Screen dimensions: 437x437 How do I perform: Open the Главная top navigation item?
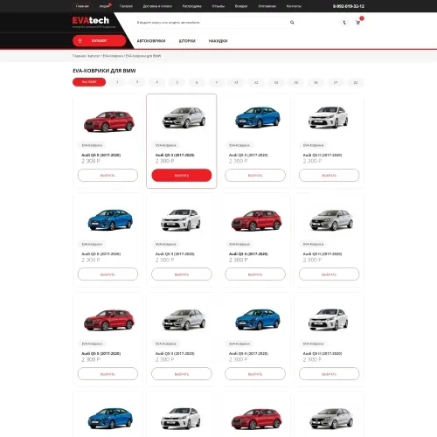pos(82,6)
